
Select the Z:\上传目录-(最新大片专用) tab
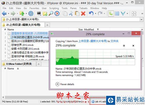23,25
